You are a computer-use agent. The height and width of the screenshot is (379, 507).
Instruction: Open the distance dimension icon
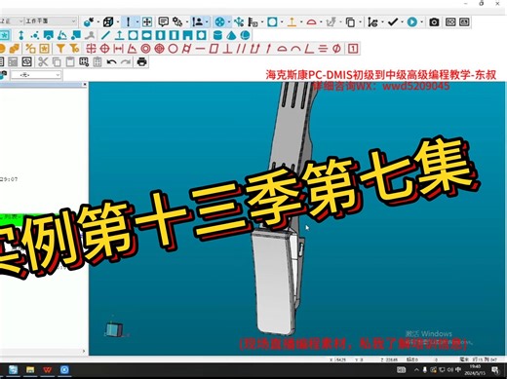118,49
